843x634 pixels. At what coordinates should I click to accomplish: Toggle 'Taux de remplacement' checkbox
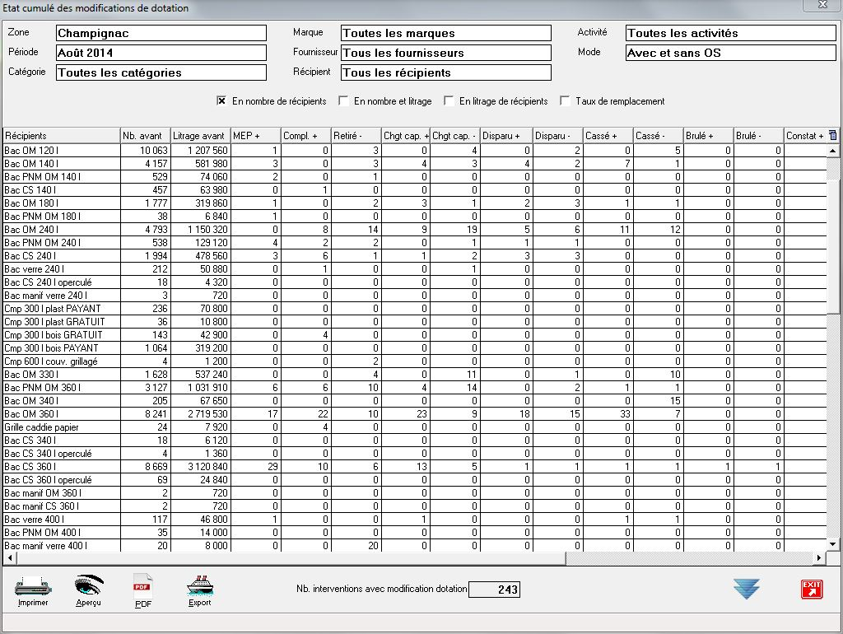pyautogui.click(x=565, y=101)
